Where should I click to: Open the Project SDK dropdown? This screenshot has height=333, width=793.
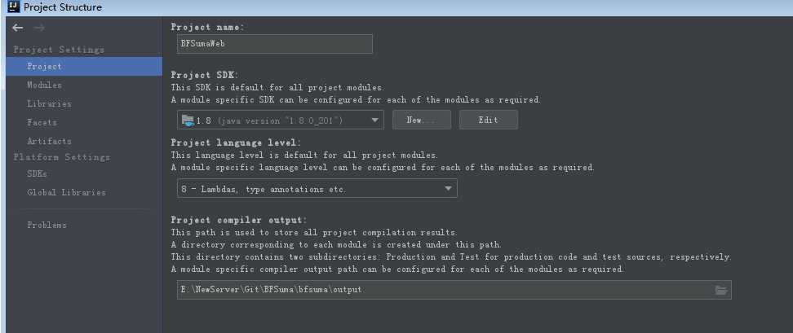click(375, 120)
